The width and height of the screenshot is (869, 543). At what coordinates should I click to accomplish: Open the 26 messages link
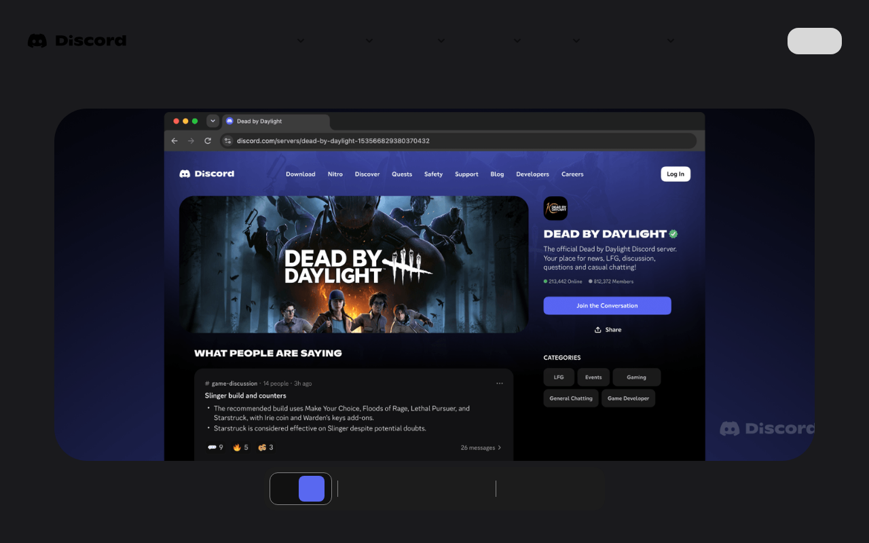[x=481, y=448]
